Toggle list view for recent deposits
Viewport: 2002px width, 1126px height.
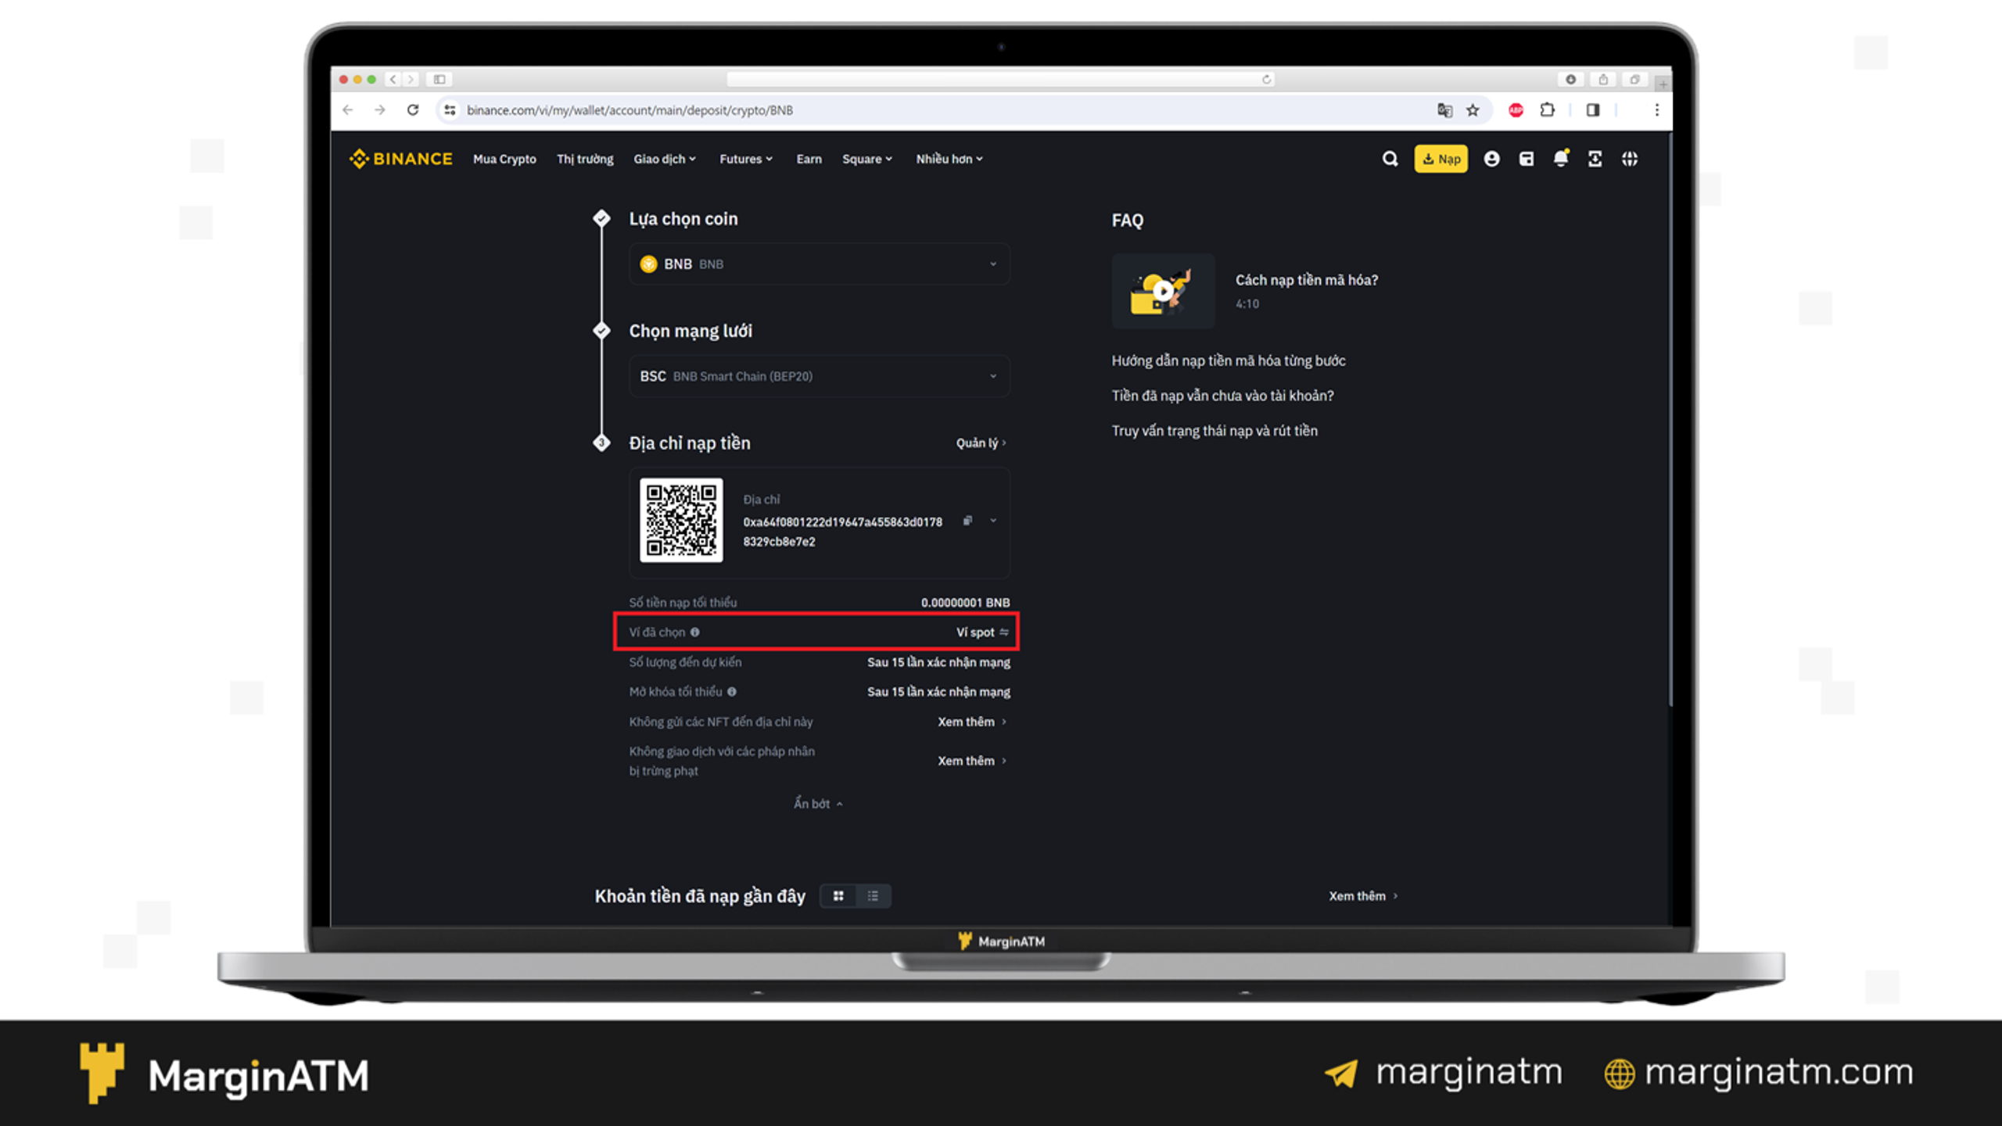(x=873, y=895)
